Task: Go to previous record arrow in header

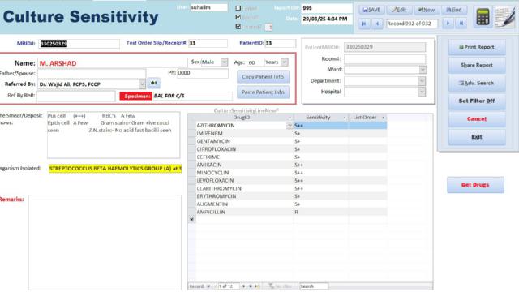Action: (x=377, y=24)
